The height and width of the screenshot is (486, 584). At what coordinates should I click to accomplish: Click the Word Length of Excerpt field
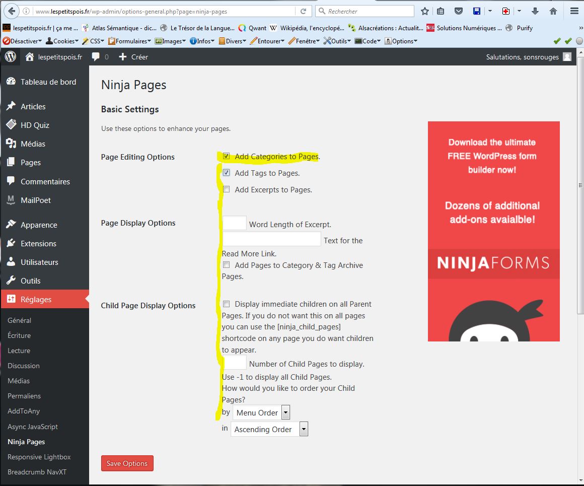point(234,223)
